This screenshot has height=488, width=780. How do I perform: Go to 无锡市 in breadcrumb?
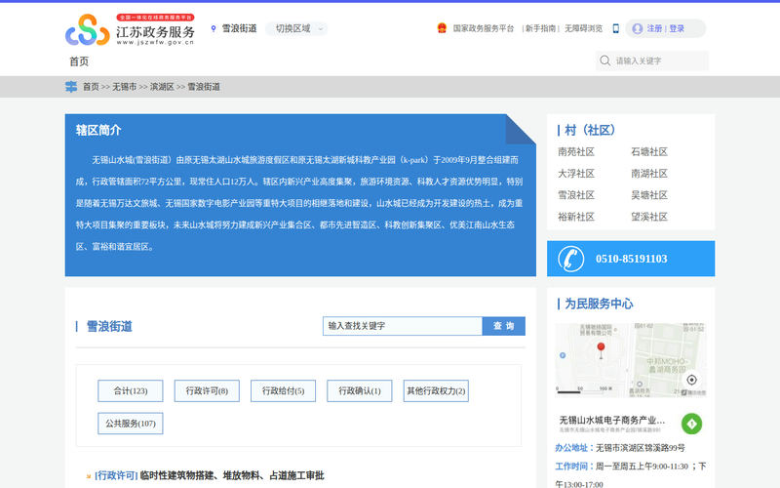click(x=124, y=87)
